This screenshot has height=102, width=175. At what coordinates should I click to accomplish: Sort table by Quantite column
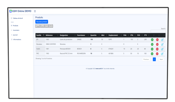[95, 35]
